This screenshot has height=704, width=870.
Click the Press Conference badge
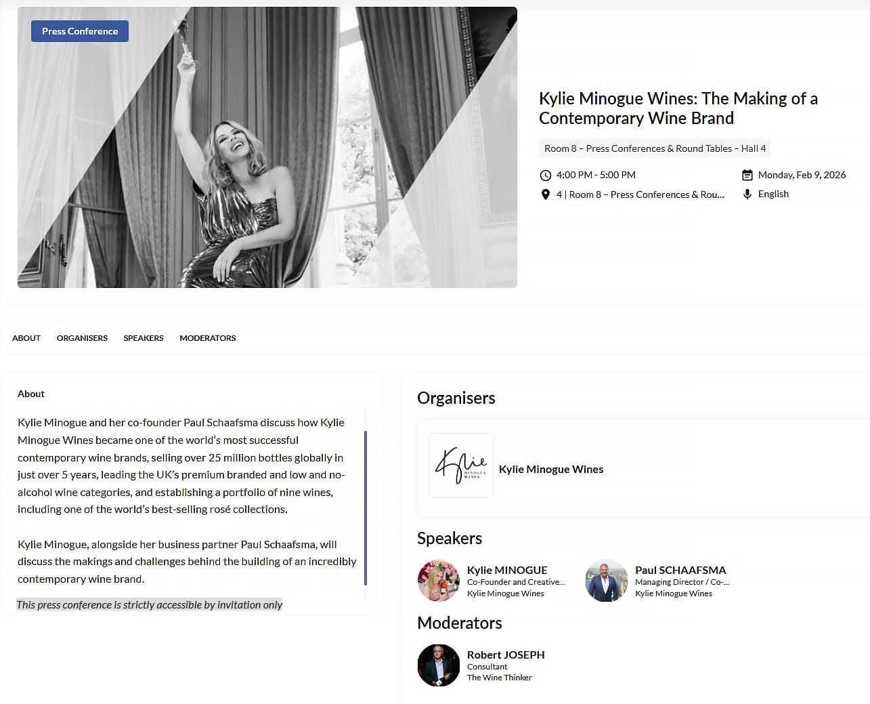click(x=80, y=31)
